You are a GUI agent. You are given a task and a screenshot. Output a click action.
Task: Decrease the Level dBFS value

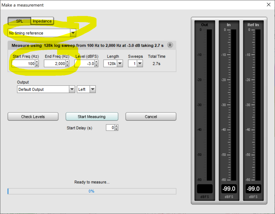tap(96, 65)
